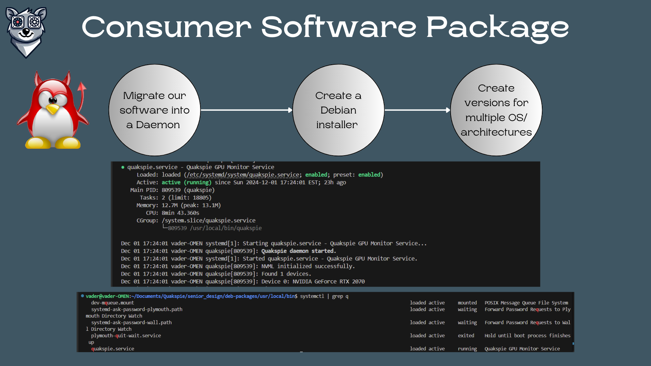Select the 'Create versions for multiple OS/architectures' circle
651x366 pixels.
click(496, 110)
